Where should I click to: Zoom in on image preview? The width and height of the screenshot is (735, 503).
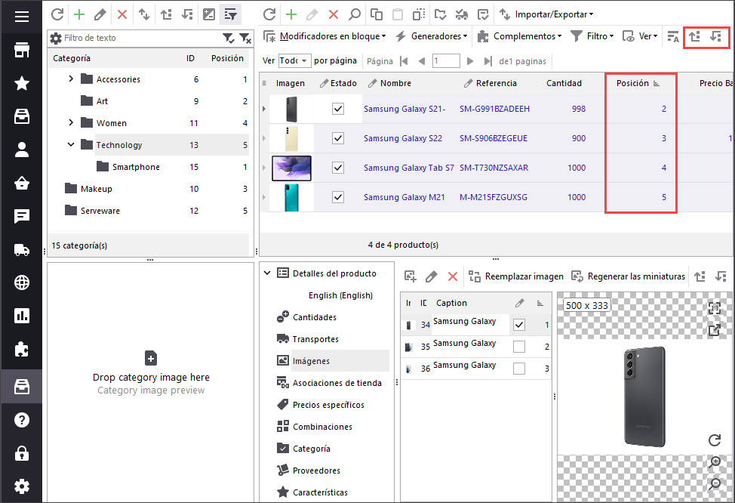[x=715, y=461]
